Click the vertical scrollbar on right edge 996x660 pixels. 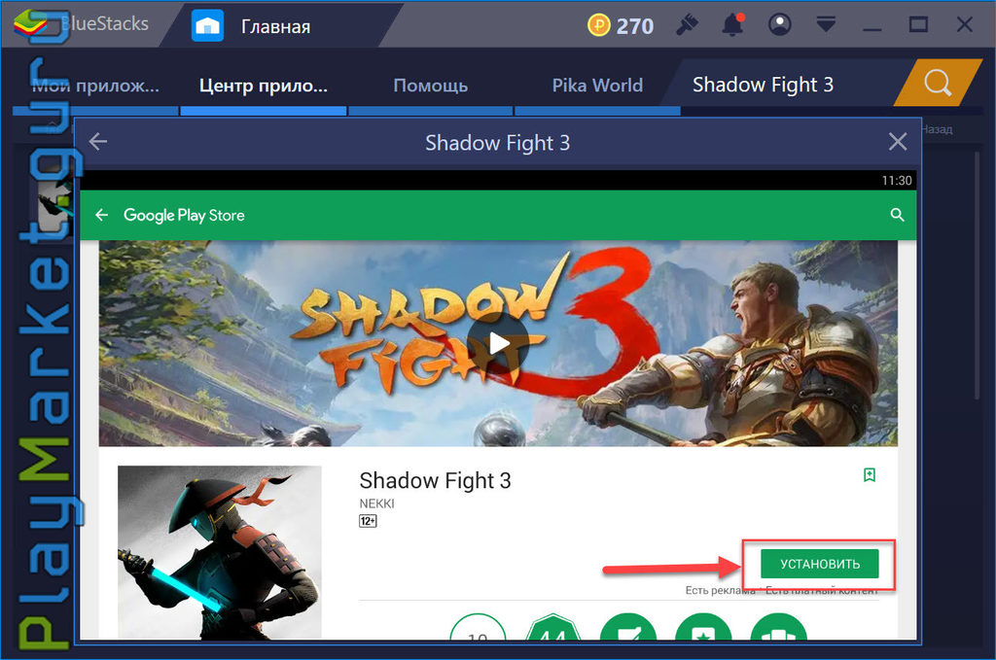[x=978, y=273]
